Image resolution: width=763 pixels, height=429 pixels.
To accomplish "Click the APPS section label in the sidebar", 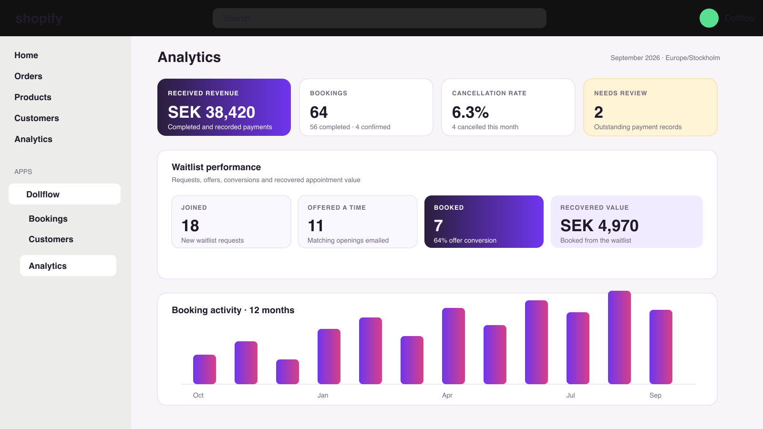I will (x=23, y=172).
